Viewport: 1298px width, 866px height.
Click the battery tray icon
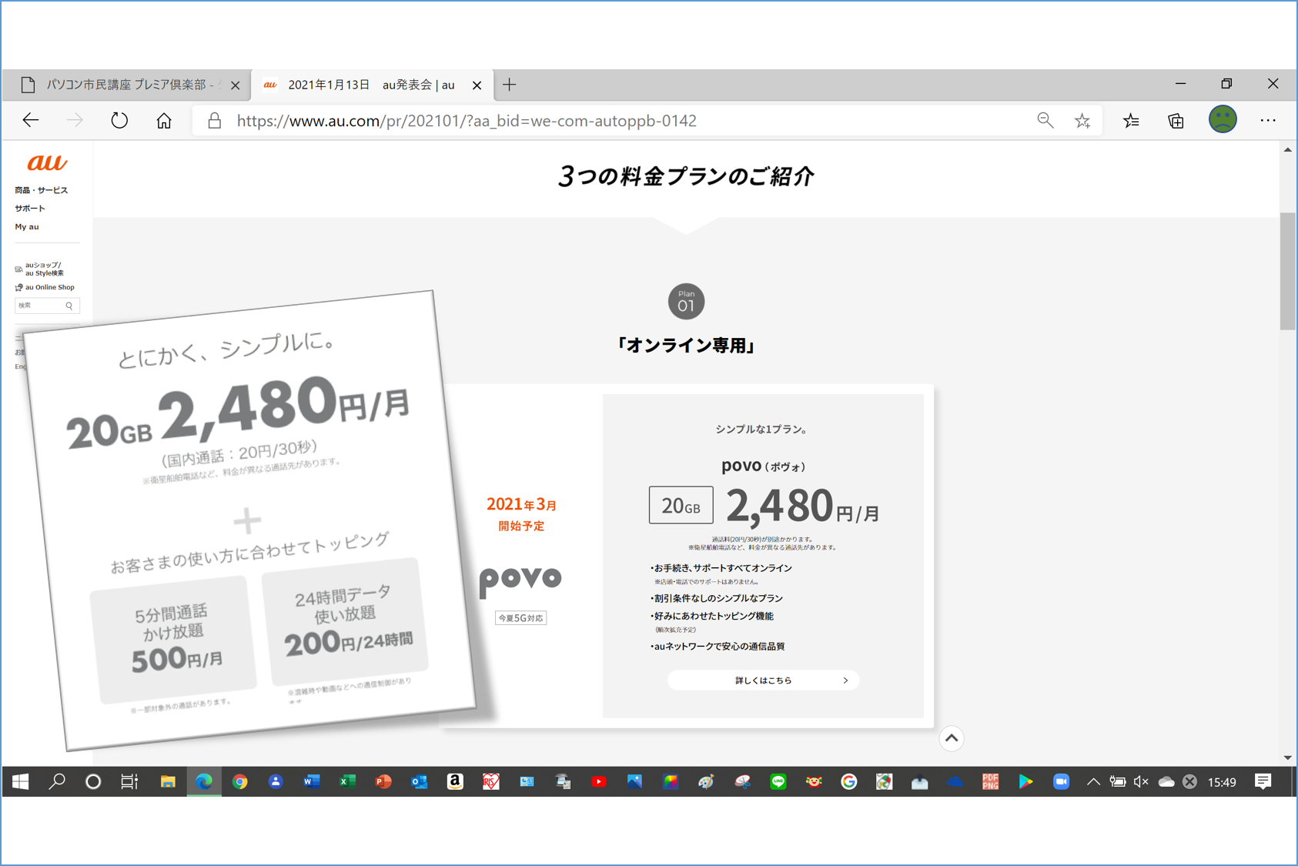click(1117, 782)
